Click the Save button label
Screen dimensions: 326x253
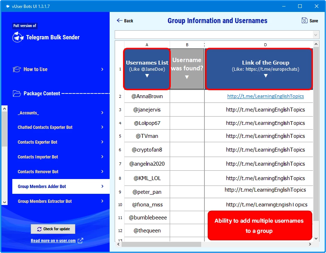(x=314, y=21)
